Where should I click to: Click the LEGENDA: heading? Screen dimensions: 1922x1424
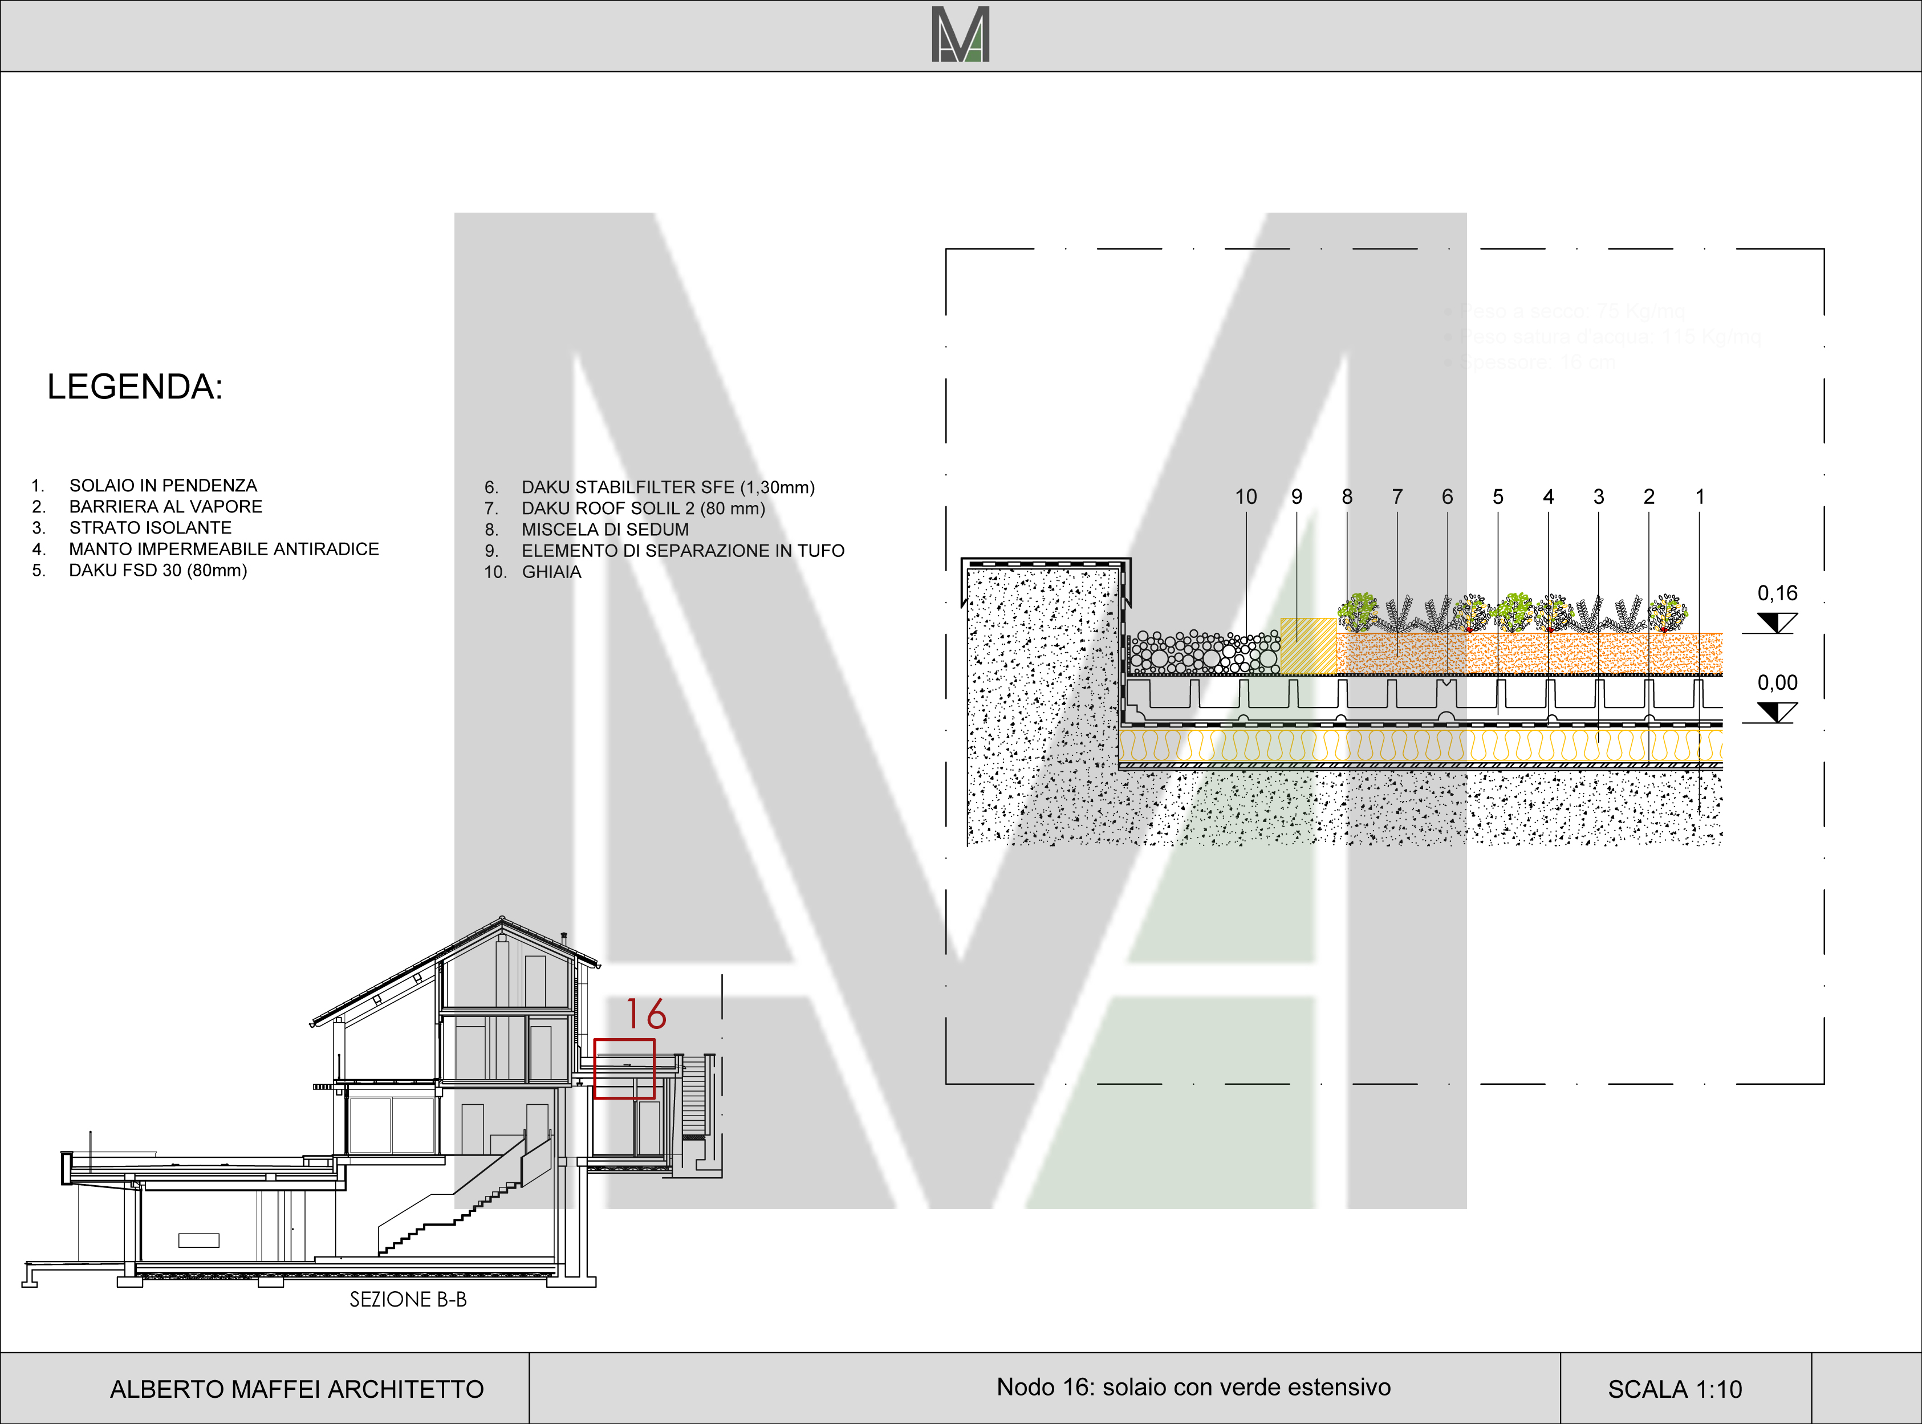(135, 387)
